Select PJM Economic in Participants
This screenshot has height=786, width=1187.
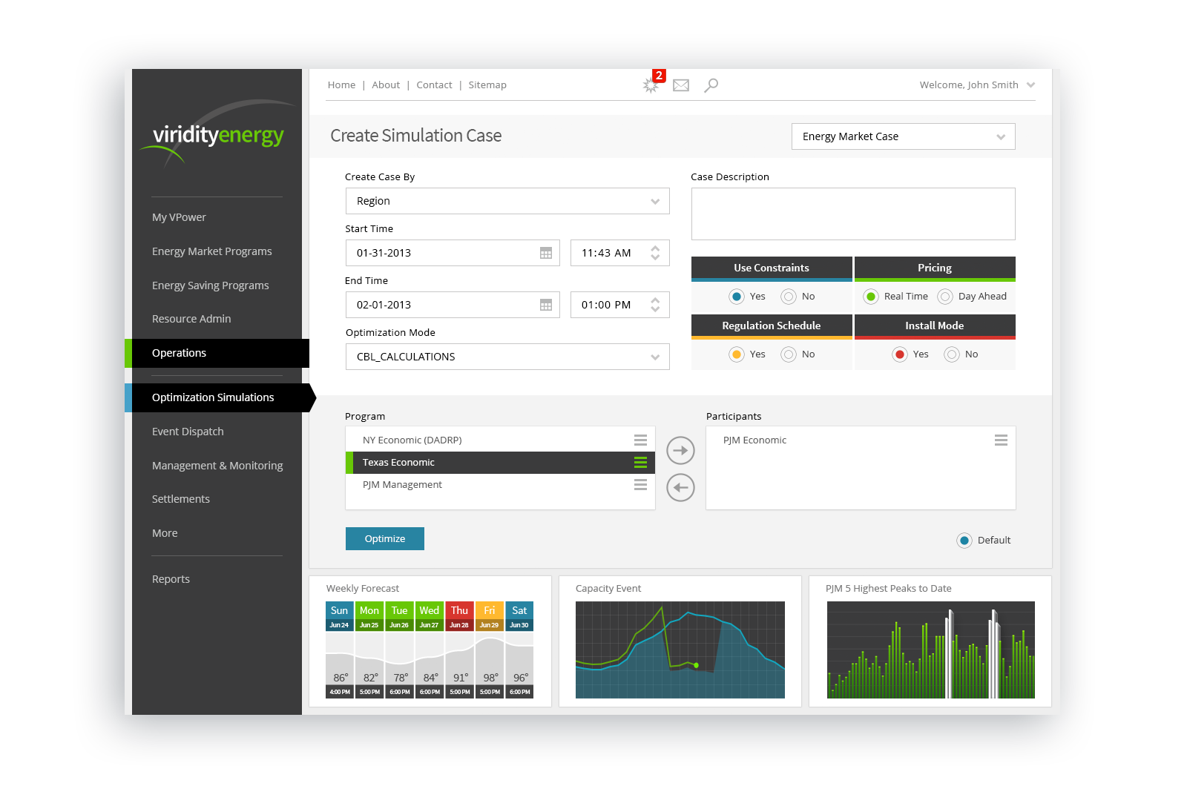coord(861,440)
